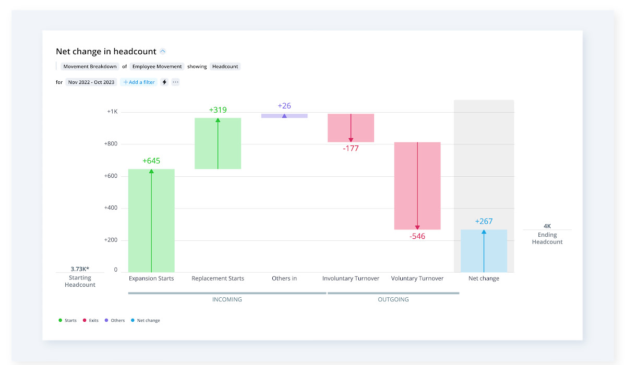Toggle the Net change legend item

coord(145,321)
